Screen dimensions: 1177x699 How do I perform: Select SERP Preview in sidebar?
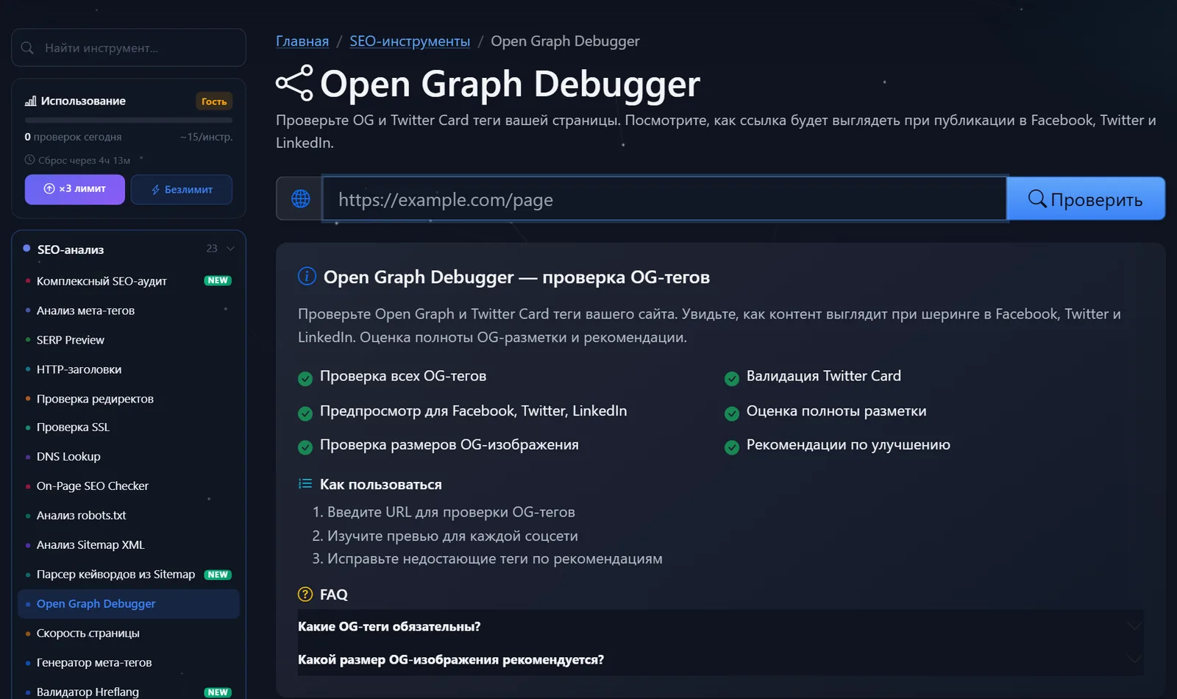tap(129, 340)
